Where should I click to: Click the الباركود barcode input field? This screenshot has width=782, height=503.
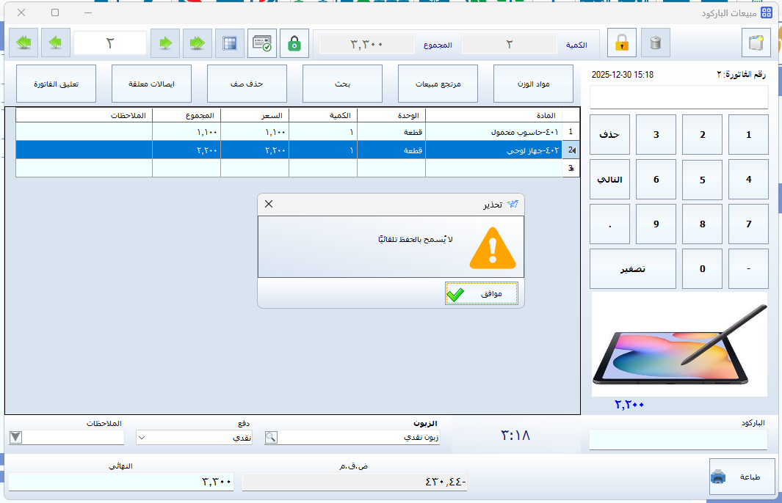pos(678,439)
